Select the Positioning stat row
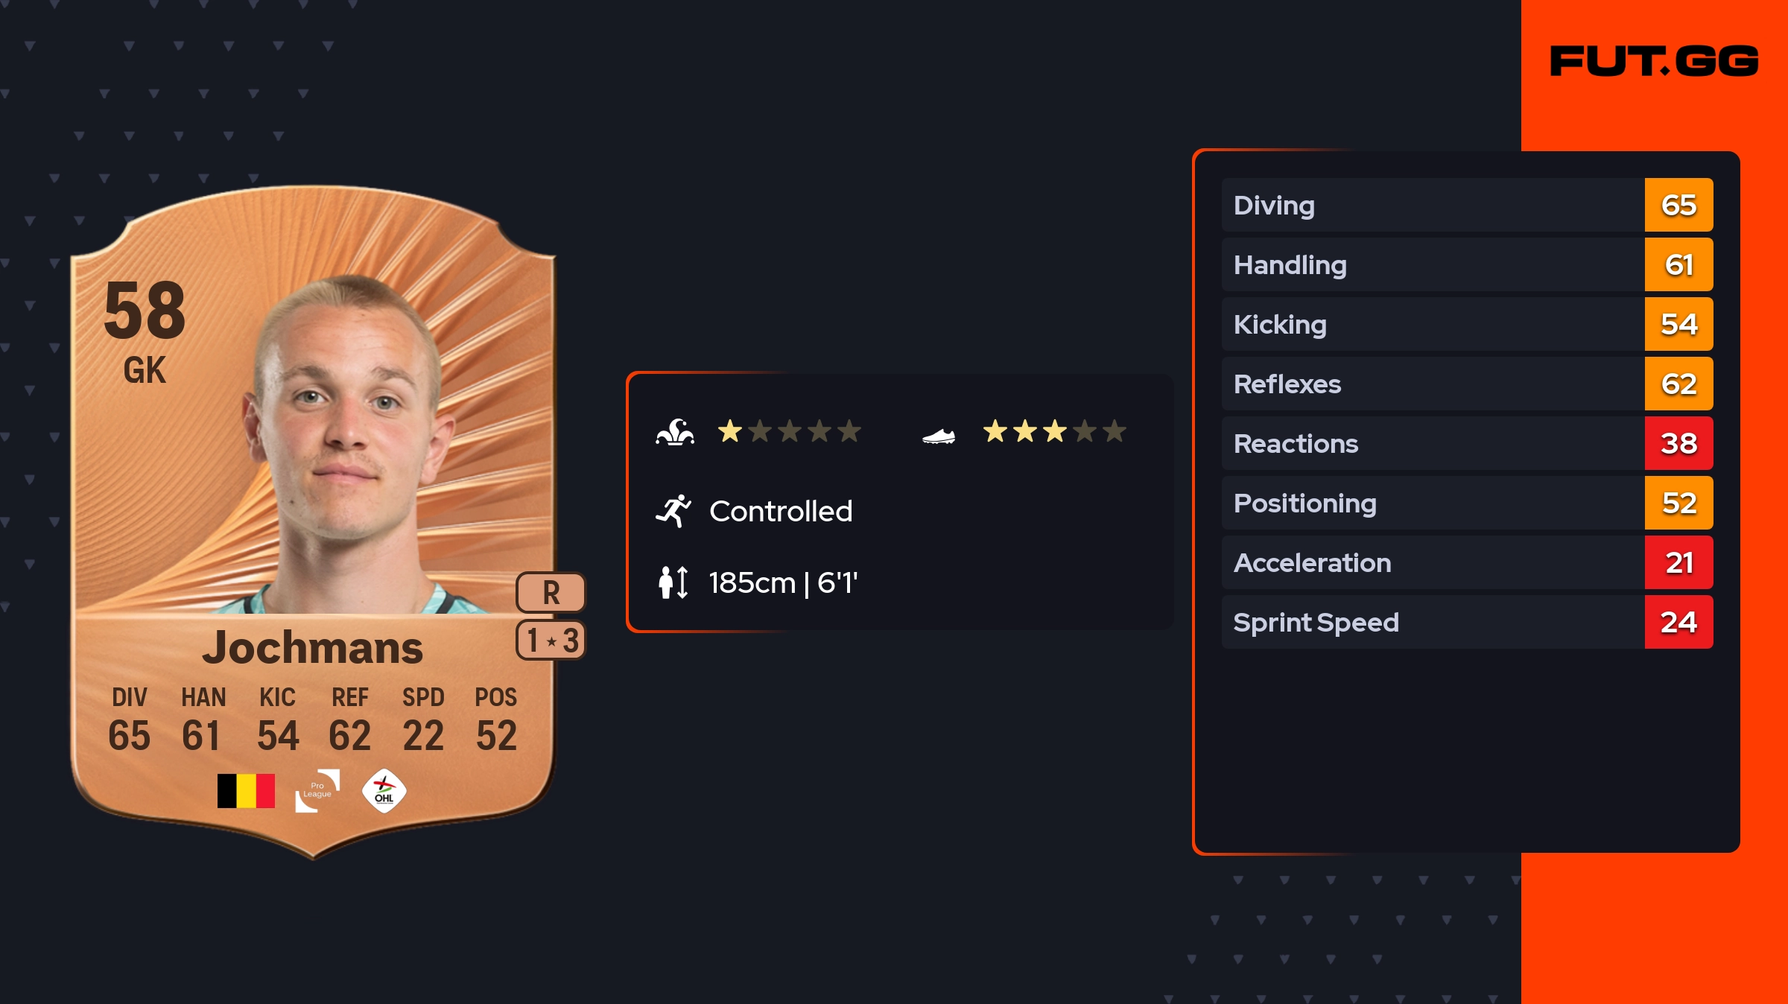Viewport: 1788px width, 1004px height. click(x=1432, y=503)
